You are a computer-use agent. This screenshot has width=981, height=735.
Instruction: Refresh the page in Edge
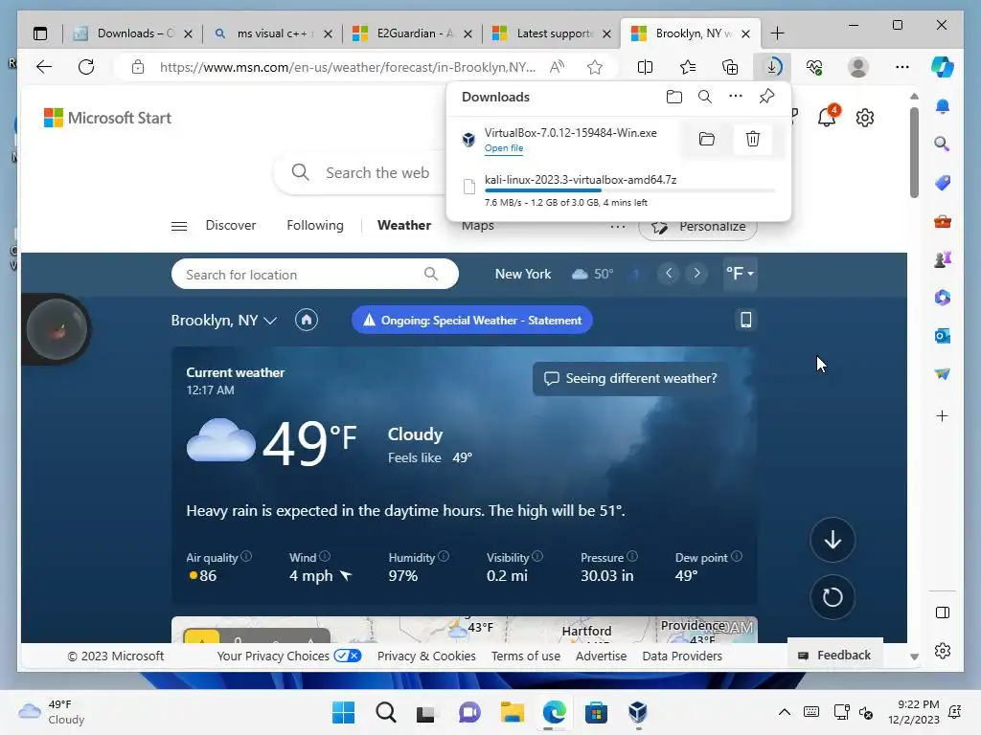(x=86, y=67)
